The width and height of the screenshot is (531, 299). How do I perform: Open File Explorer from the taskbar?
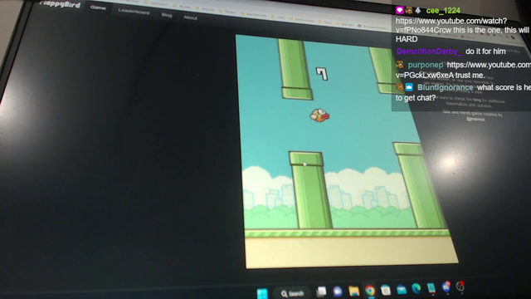[x=353, y=291]
